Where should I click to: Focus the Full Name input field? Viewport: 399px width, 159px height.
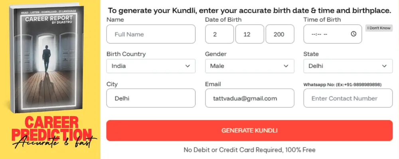[x=151, y=34]
